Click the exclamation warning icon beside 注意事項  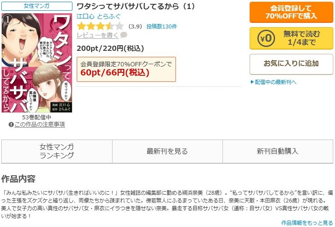pyautogui.click(x=11, y=124)
